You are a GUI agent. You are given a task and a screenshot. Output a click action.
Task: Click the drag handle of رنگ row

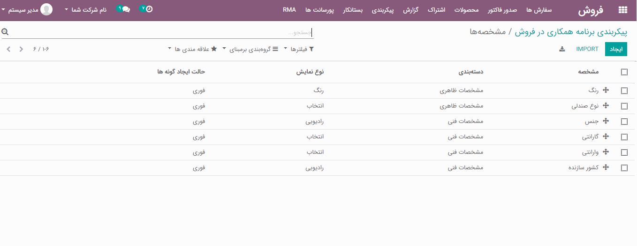(606, 90)
